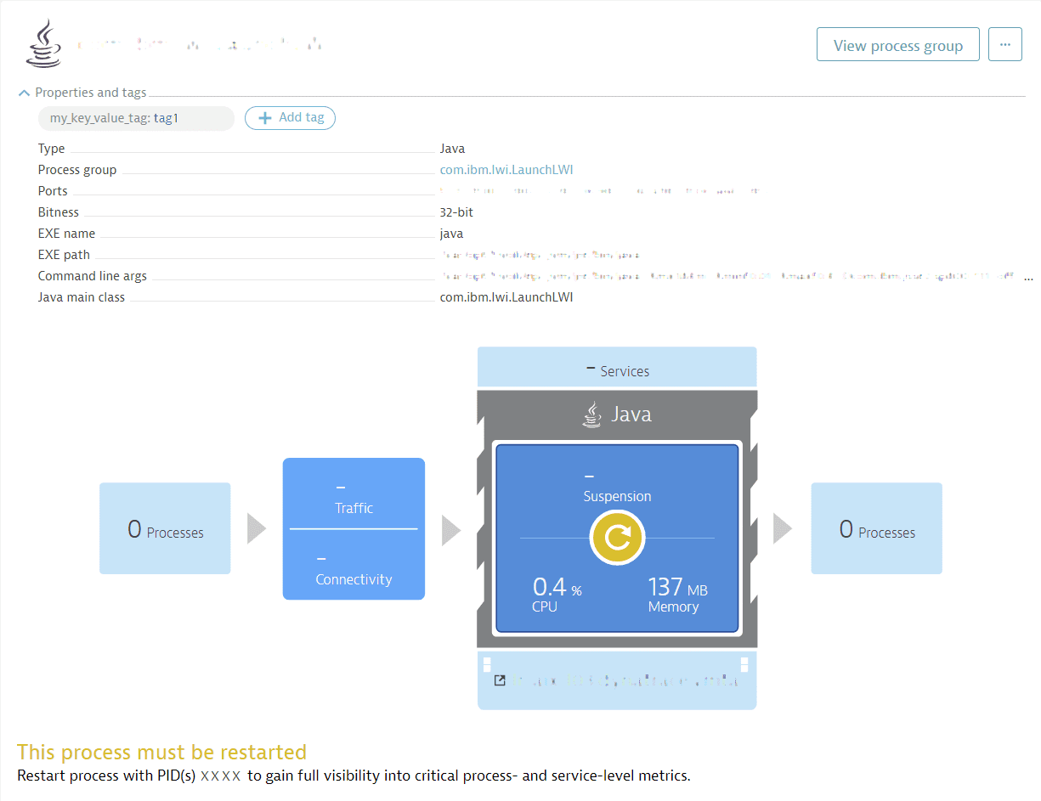The width and height of the screenshot is (1041, 801).
Task: Add a new tag
Action: point(291,118)
